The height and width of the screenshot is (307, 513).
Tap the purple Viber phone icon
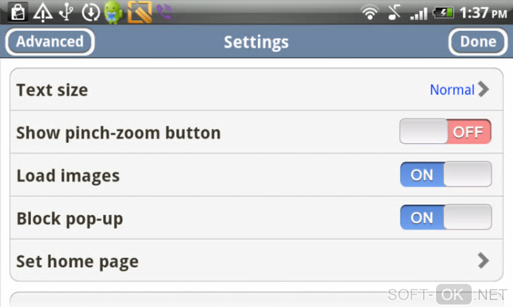pyautogui.click(x=164, y=12)
